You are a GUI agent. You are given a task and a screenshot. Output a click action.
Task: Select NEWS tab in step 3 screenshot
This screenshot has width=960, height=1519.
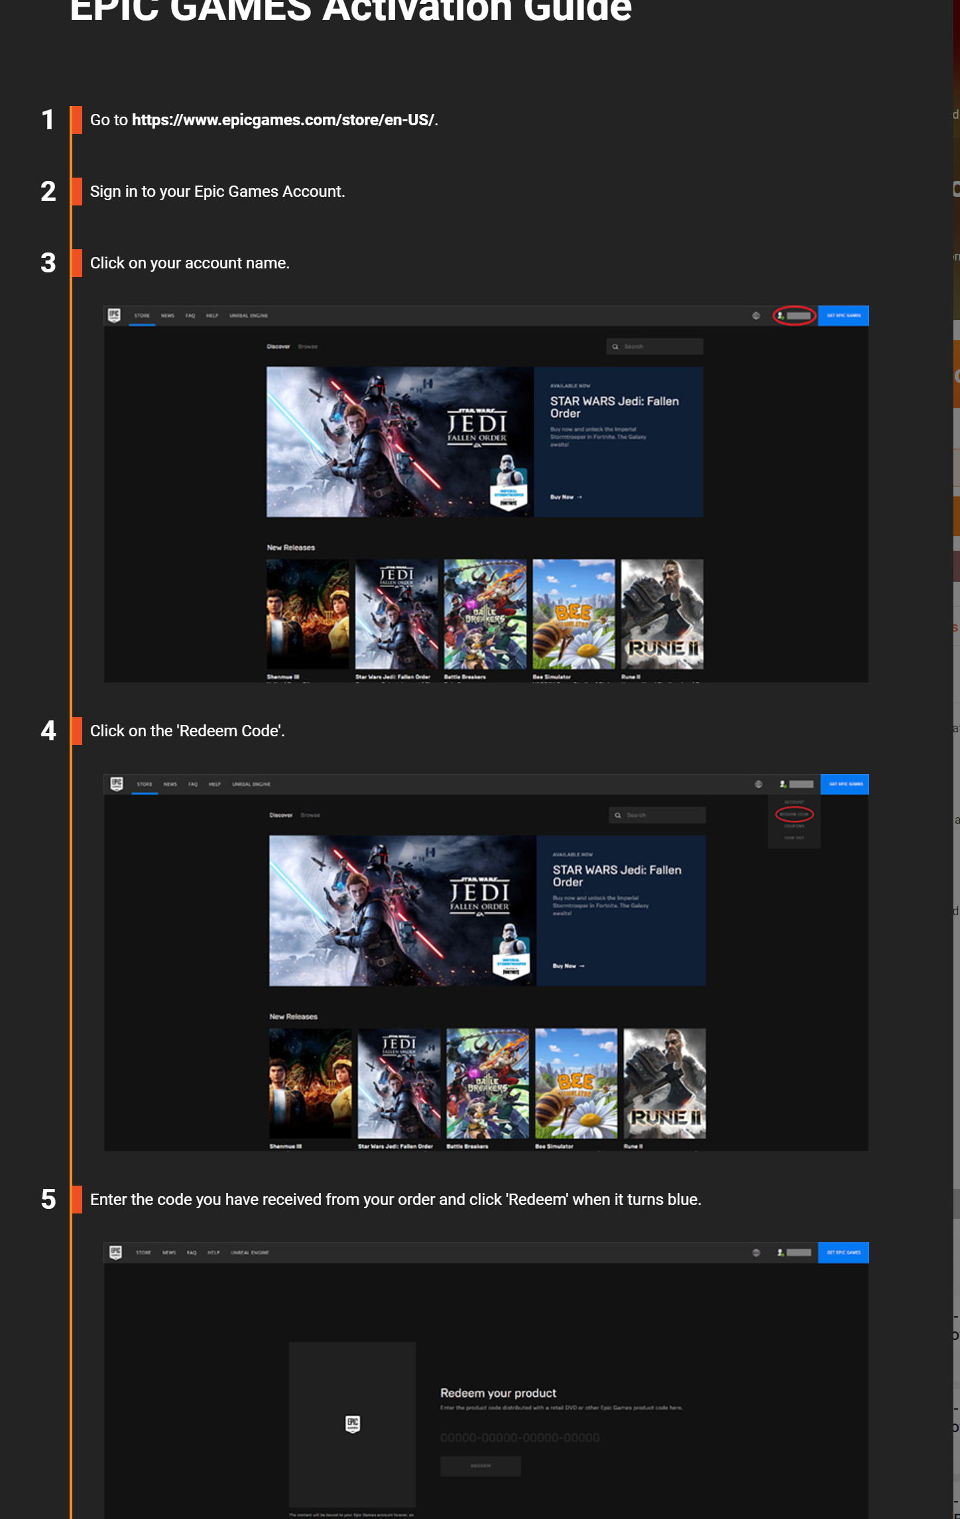point(168,315)
